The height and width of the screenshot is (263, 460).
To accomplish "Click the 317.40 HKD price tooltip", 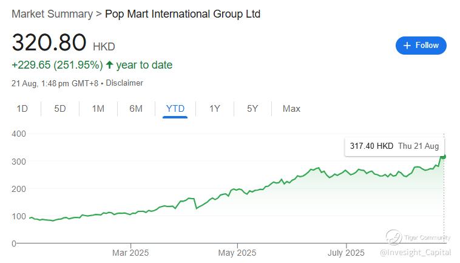I will pyautogui.click(x=394, y=146).
